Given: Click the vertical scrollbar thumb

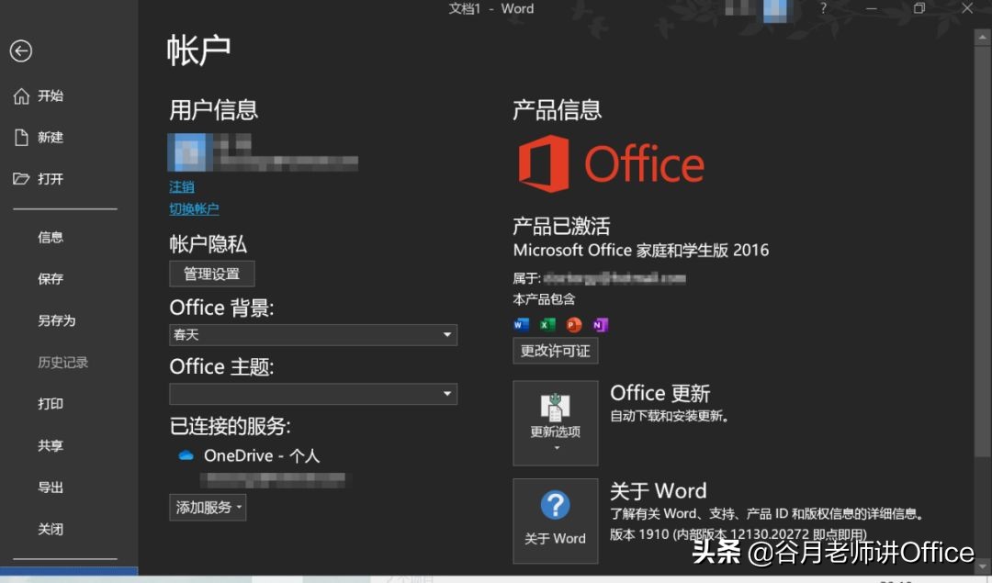Looking at the screenshot, I should [x=982, y=250].
